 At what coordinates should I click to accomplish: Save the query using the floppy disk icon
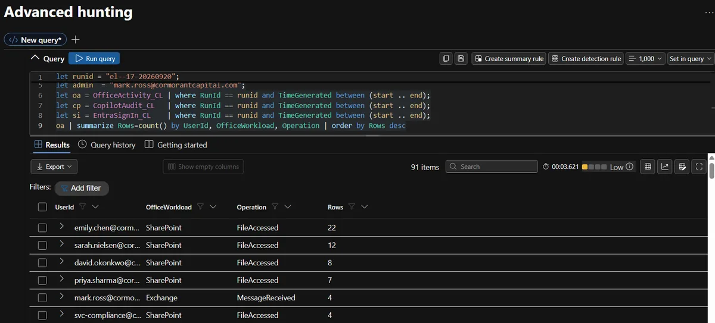click(461, 58)
